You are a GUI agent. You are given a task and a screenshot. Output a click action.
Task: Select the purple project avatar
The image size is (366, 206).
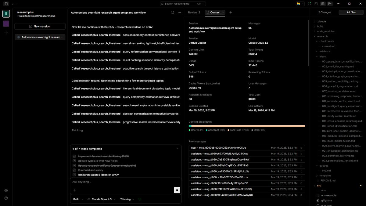(6, 23)
